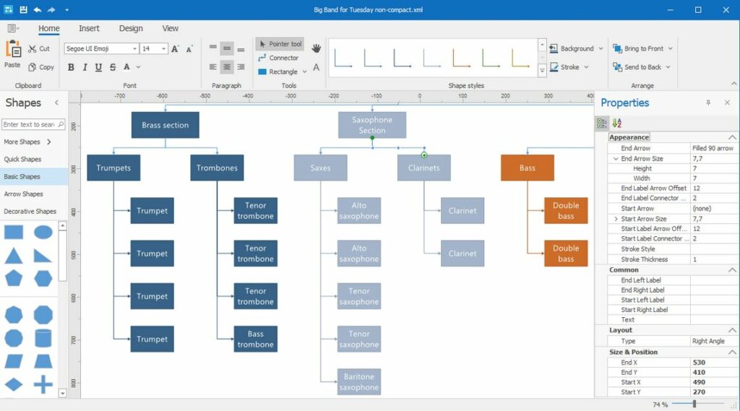The width and height of the screenshot is (740, 411).
Task: Select the Text tool A icon
Action: pyautogui.click(x=317, y=67)
